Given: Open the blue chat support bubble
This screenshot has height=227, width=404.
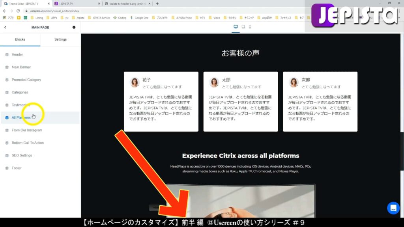Looking at the screenshot, I should [x=393, y=208].
